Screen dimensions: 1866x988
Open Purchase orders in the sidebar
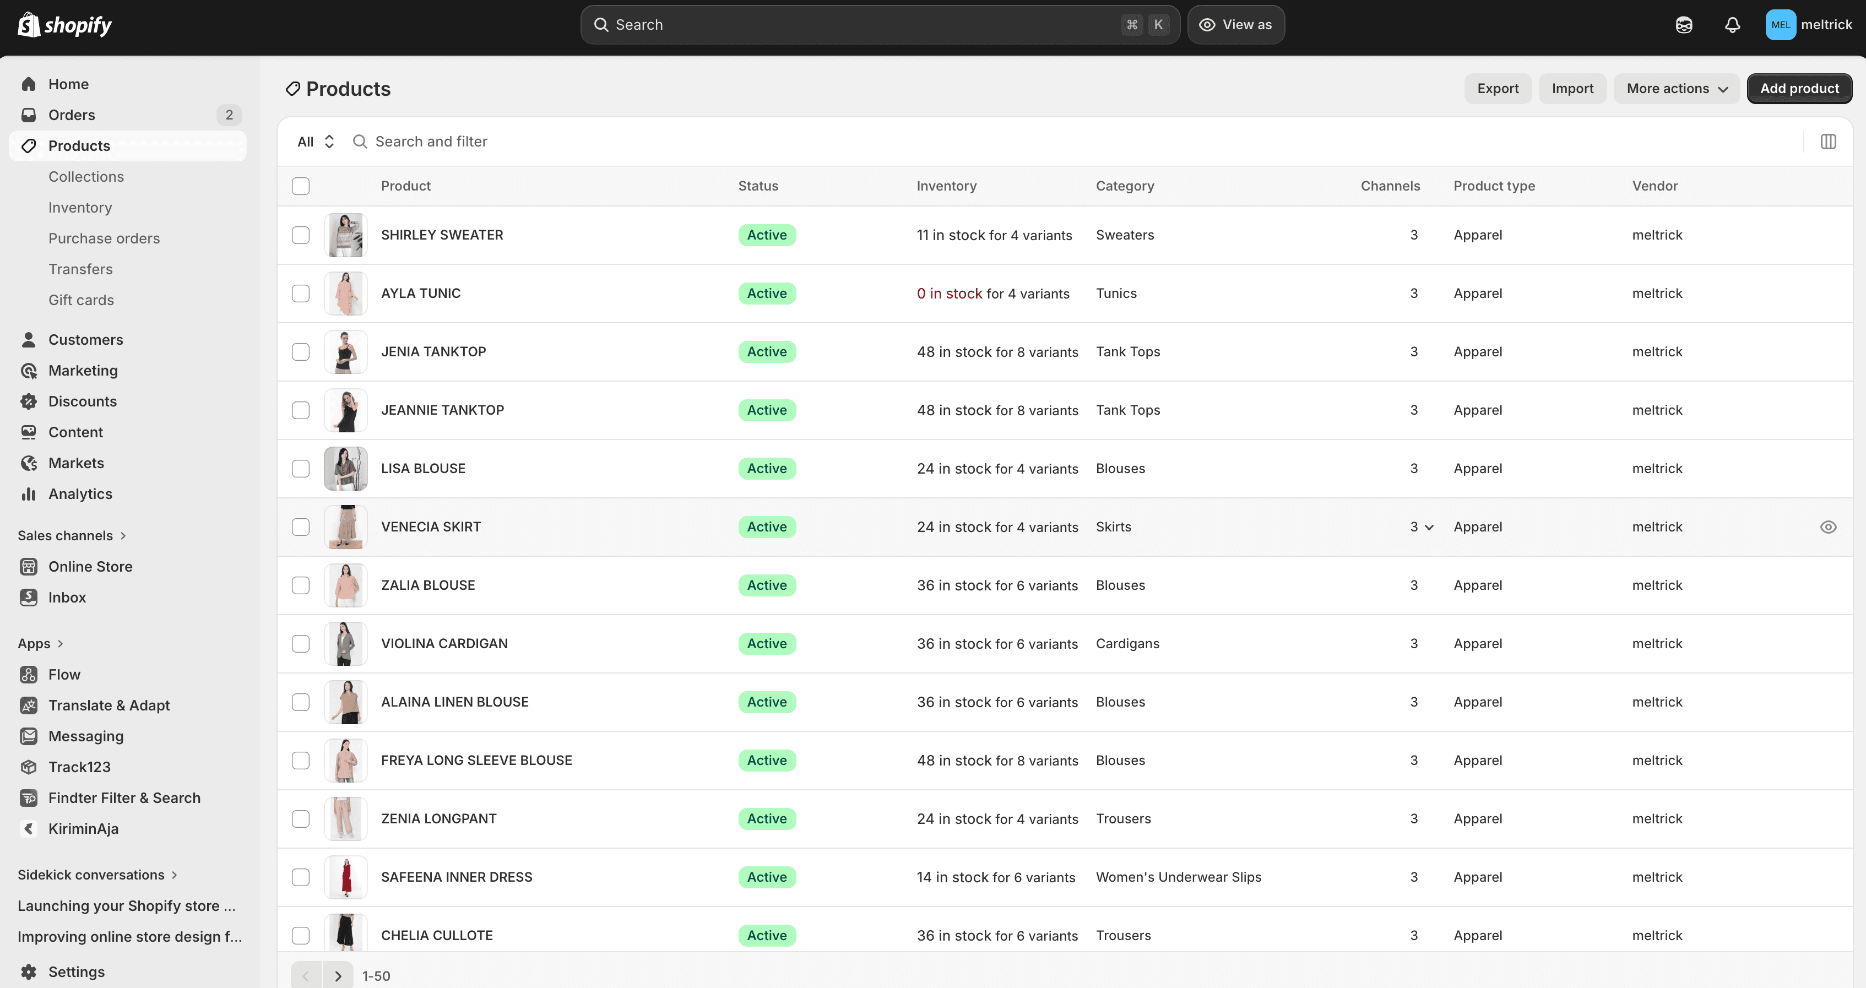point(104,238)
